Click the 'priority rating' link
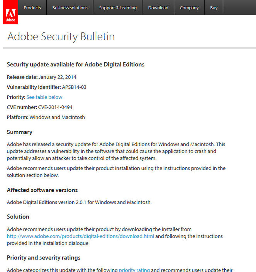 134,270
